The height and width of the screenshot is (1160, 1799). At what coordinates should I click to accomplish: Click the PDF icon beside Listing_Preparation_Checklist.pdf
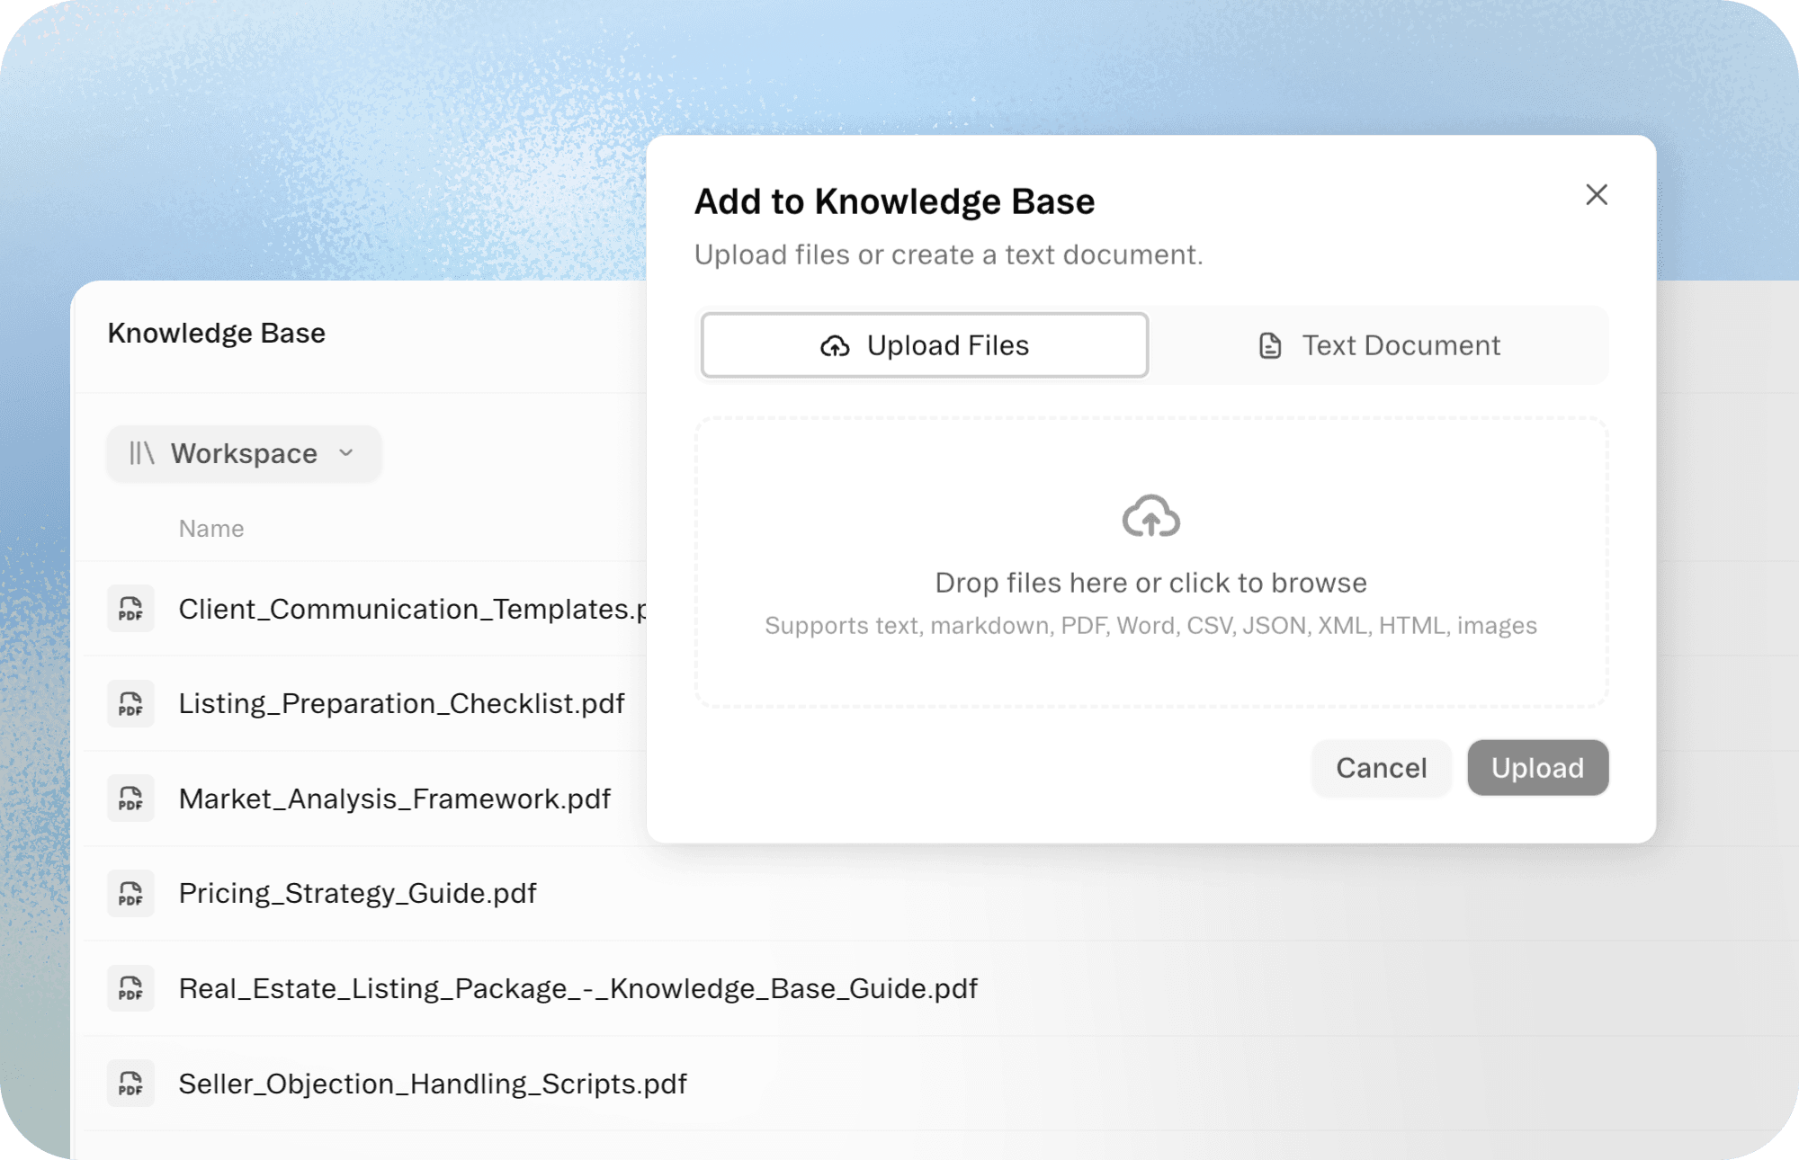coord(130,703)
